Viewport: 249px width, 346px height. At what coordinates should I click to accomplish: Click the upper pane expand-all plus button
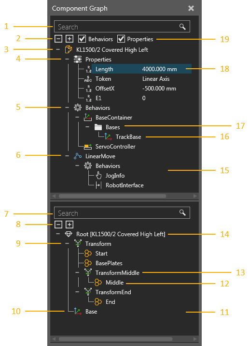(69, 39)
